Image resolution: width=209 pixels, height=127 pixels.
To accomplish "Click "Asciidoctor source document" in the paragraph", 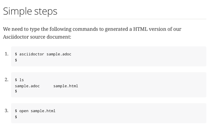I will [37, 37].
